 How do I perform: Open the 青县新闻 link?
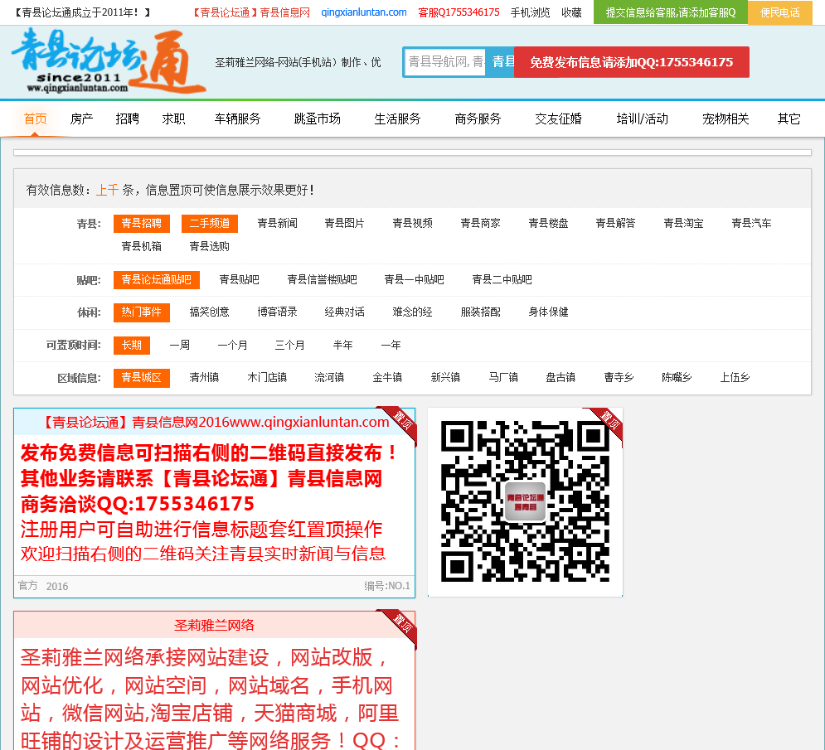(x=277, y=224)
